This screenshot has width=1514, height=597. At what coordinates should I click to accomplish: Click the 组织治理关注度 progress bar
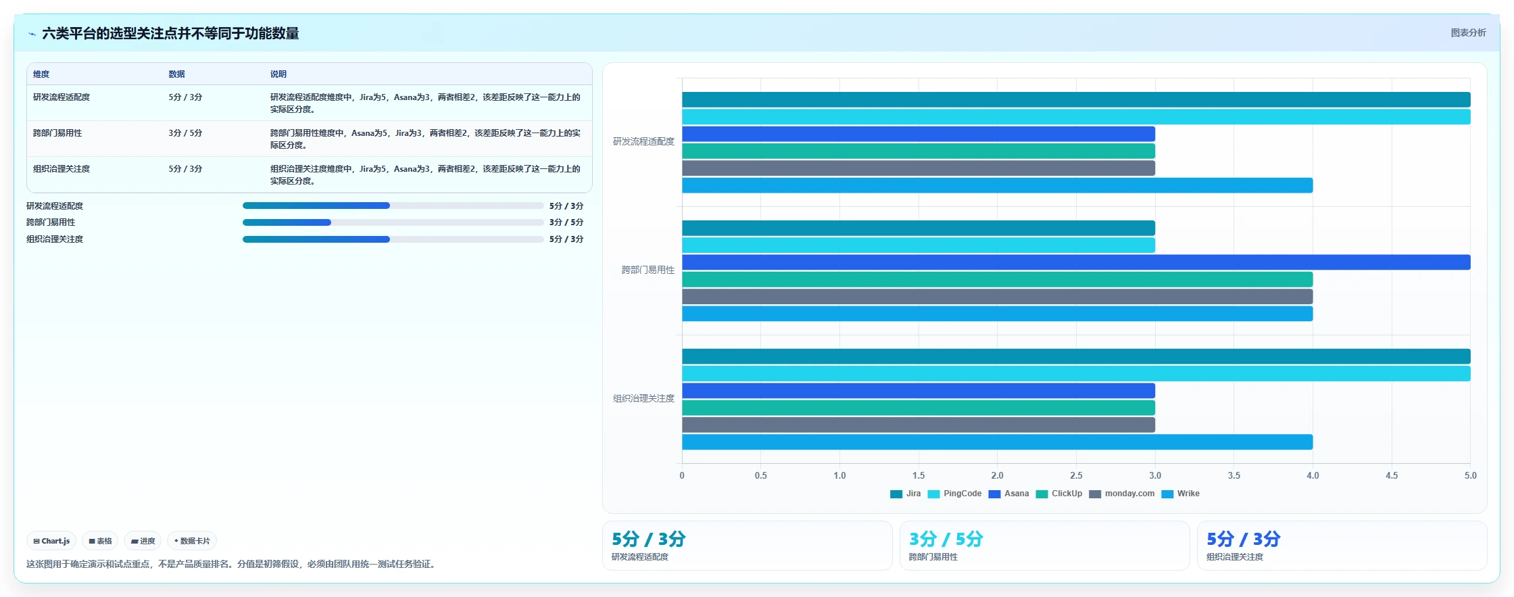[393, 239]
